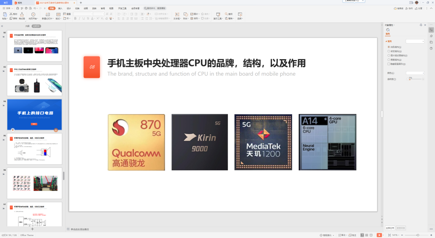
Task: Click the Print icon in quick toolbar
Action: [x=26, y=8]
